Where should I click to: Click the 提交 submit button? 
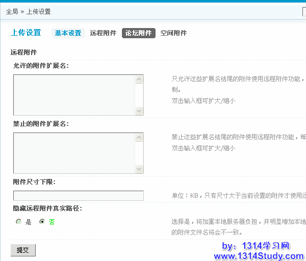[23, 250]
